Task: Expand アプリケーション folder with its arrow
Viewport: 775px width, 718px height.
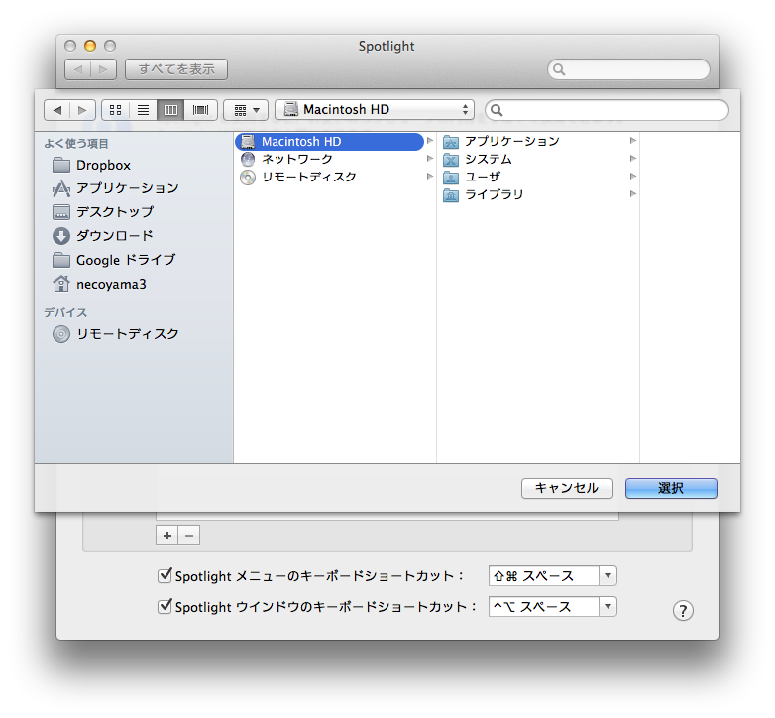Action: (633, 141)
